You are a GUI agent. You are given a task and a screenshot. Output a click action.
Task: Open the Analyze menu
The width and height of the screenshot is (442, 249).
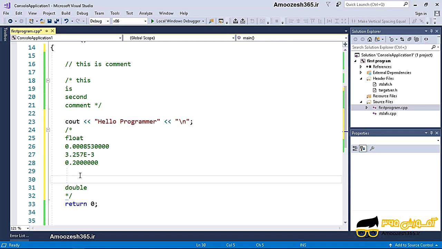(x=146, y=13)
